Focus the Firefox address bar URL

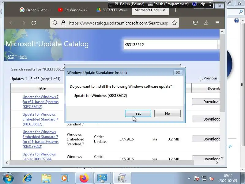pos(119,23)
